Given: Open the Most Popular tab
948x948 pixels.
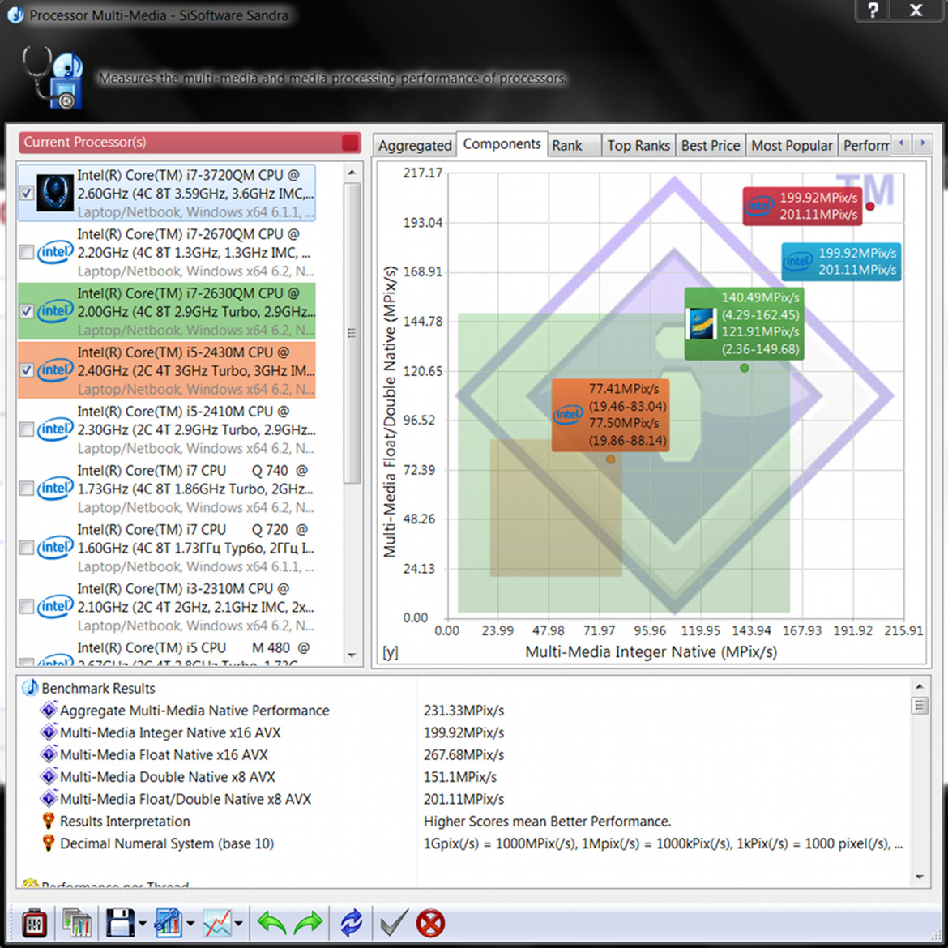Looking at the screenshot, I should coord(792,146).
